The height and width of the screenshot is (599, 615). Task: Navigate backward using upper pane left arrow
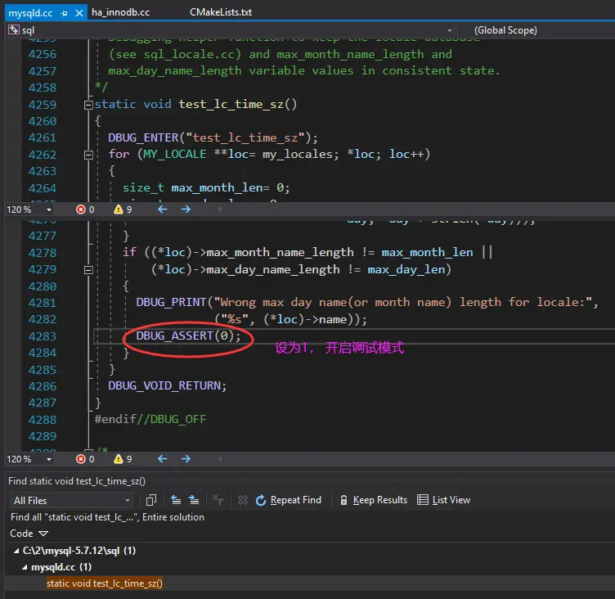coord(163,209)
